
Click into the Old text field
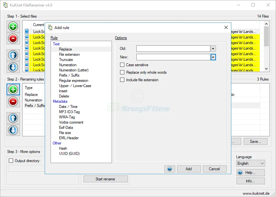tap(173, 49)
